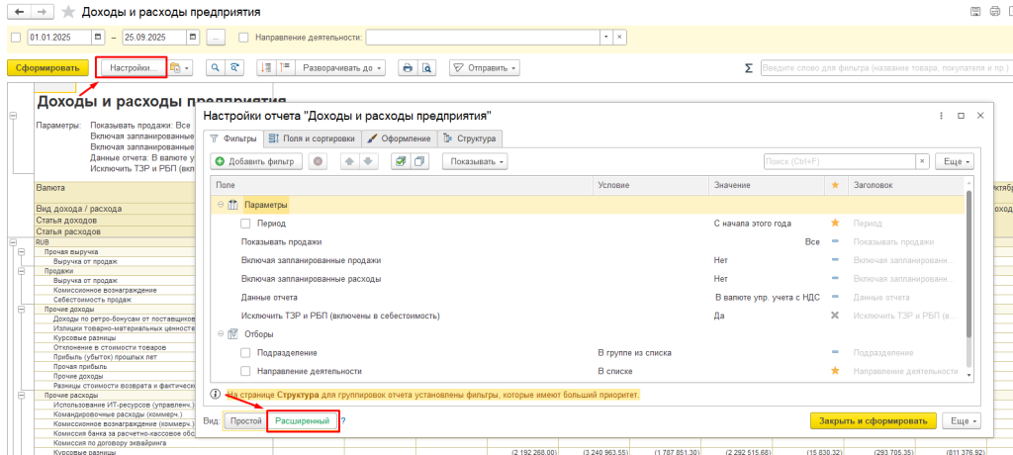Open Еще menu next to search field
Viewport: 1013px width, 455px height.
[x=955, y=161]
